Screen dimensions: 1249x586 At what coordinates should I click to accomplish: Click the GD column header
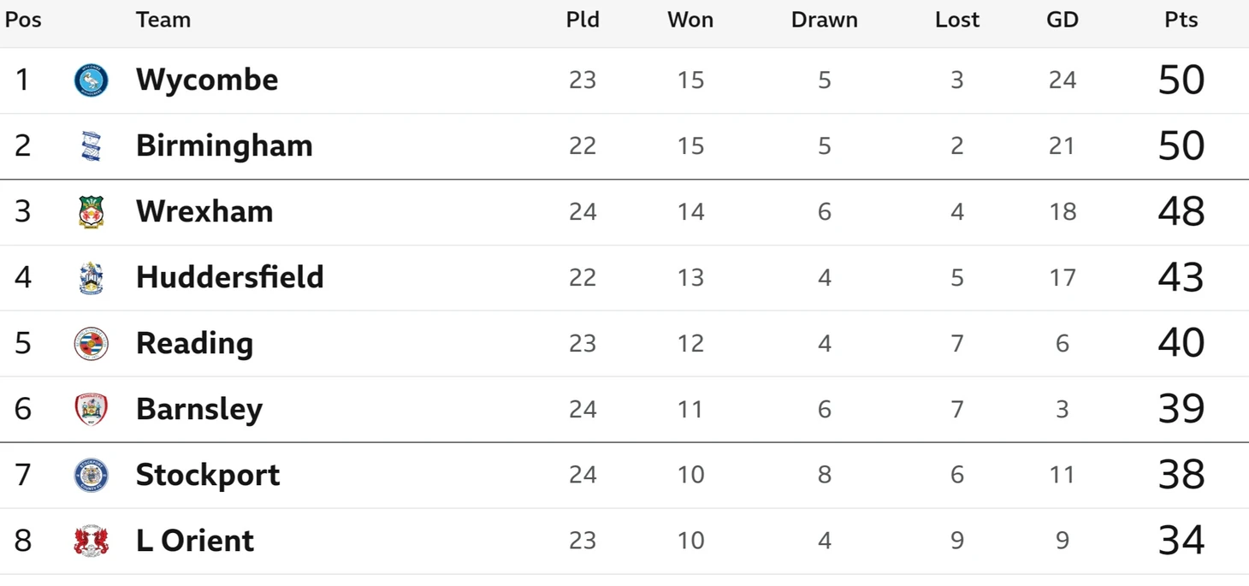1063,20
